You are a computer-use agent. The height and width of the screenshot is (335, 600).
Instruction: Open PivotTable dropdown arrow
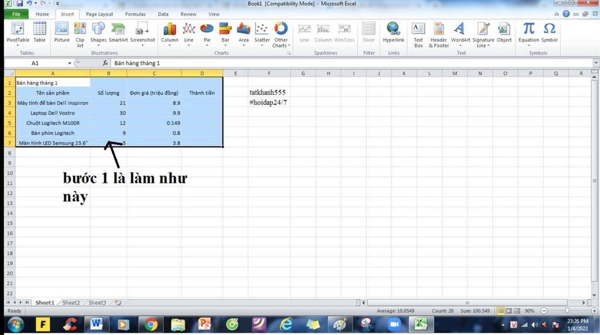(18, 46)
